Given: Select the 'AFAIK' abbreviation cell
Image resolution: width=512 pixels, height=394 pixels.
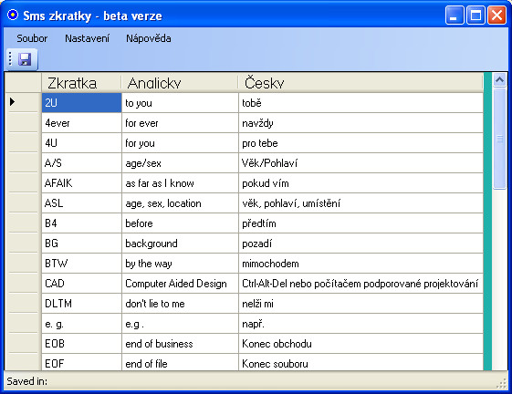Looking at the screenshot, I should [81, 183].
